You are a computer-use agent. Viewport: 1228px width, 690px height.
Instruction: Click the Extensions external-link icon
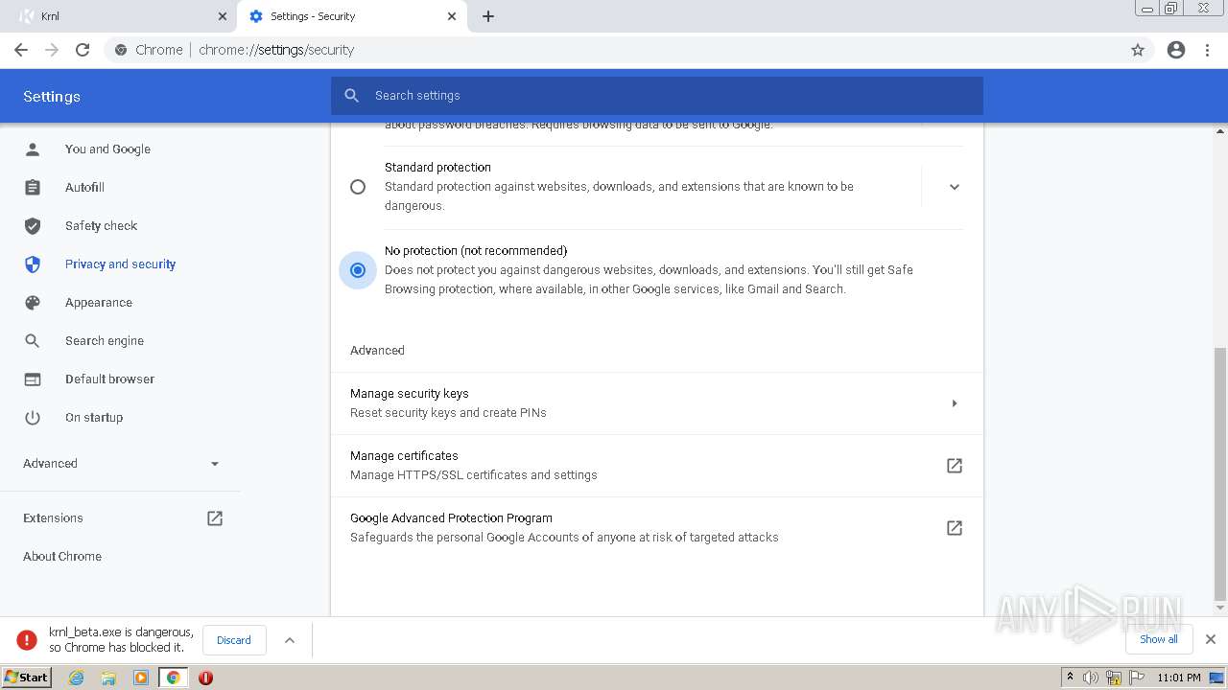click(215, 518)
